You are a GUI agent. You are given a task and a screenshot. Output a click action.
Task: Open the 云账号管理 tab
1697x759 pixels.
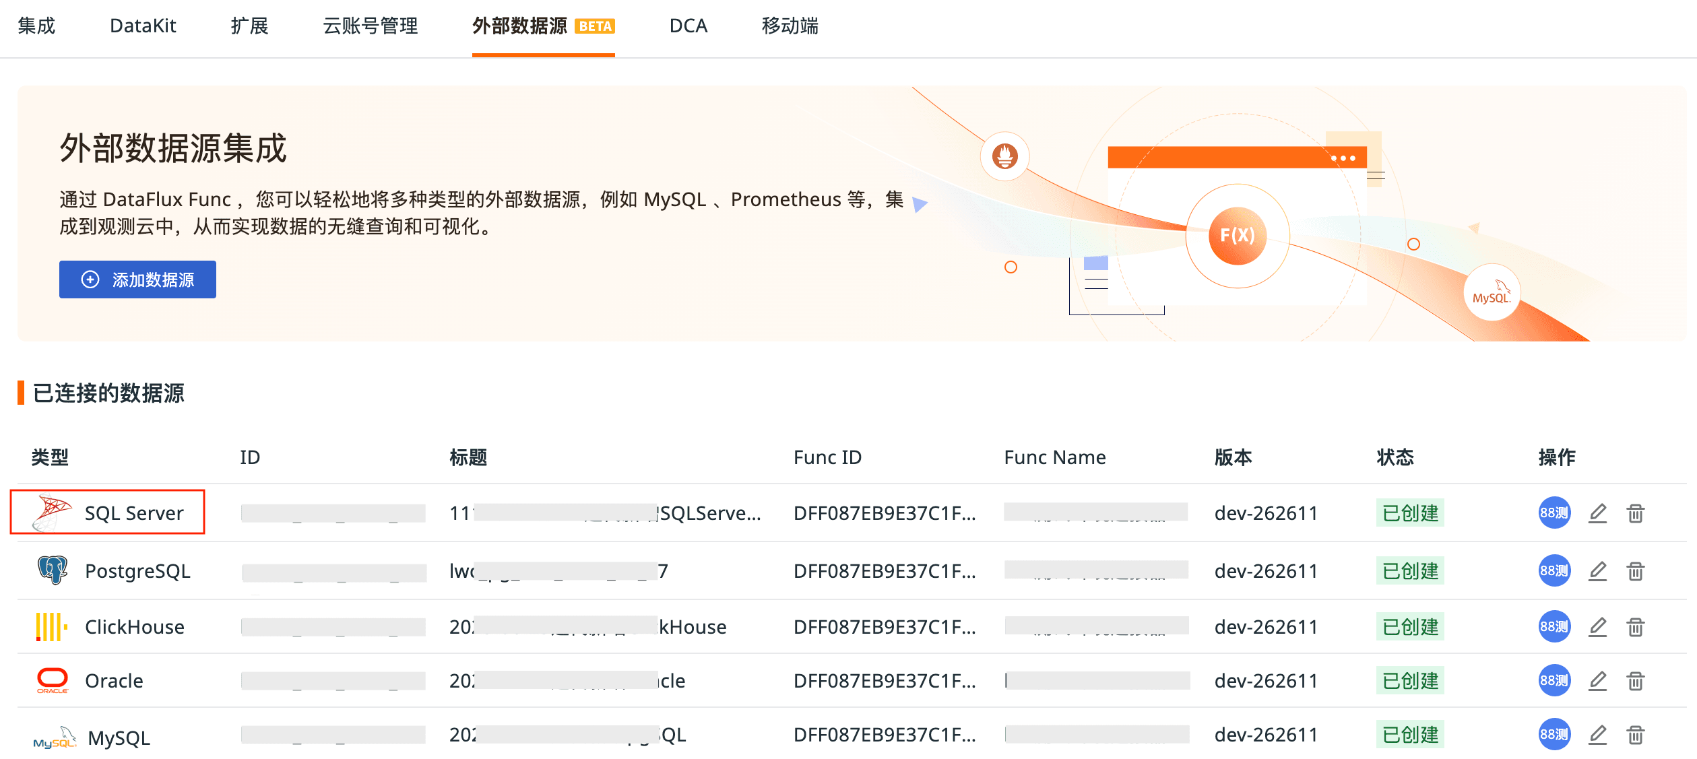[x=370, y=26]
